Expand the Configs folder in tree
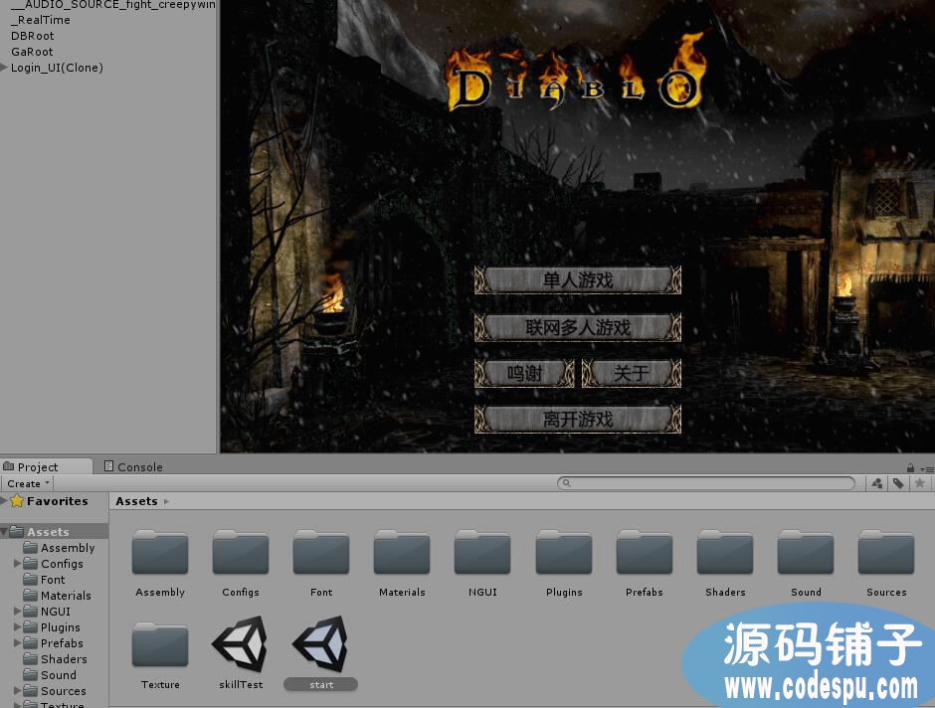Image resolution: width=935 pixels, height=708 pixels. [17, 563]
